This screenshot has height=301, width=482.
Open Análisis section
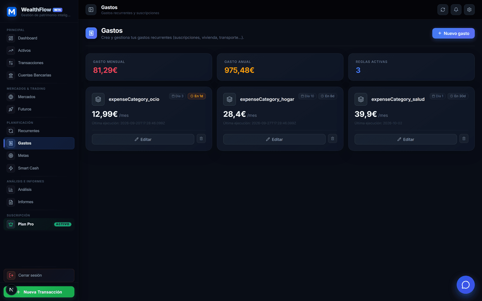click(x=39, y=190)
